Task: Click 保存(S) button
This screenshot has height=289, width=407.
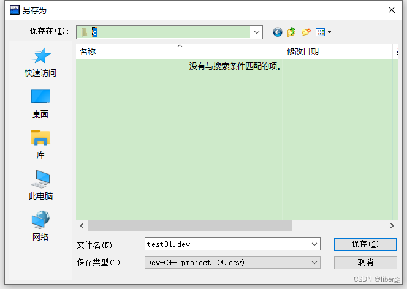Action: coord(365,244)
